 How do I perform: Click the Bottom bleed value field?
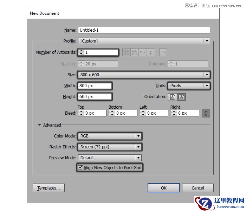coord(126,113)
